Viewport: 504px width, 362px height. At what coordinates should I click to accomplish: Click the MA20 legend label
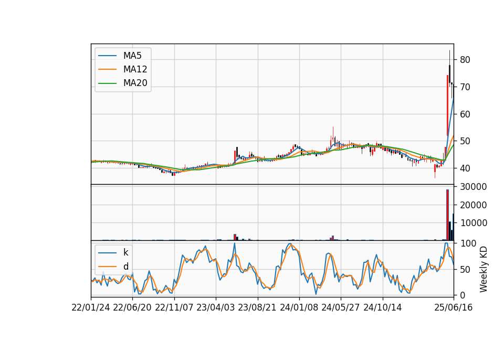[x=135, y=83]
